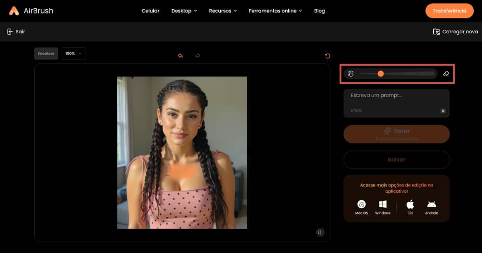Click the Baixar download button

click(397, 160)
